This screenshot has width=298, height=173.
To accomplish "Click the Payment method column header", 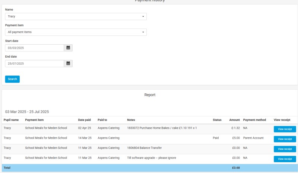I will coord(254,120).
